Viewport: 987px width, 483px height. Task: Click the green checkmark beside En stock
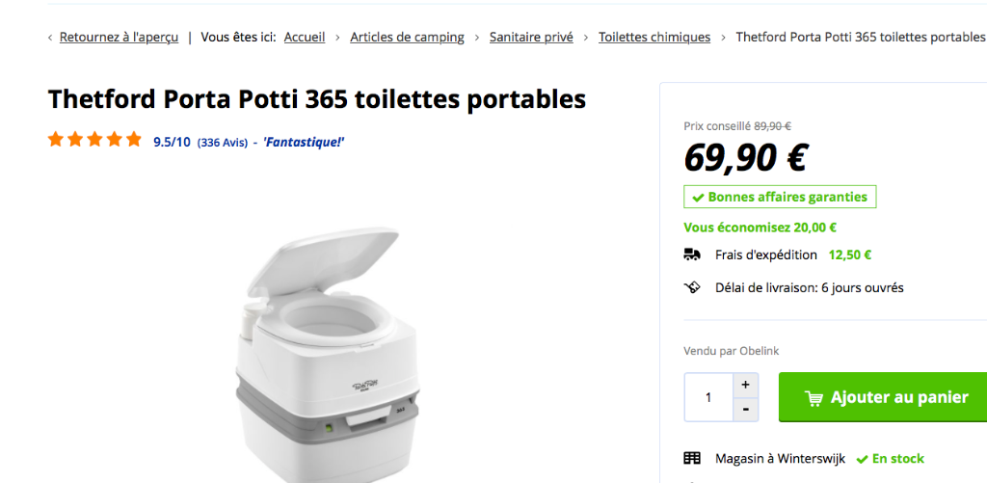(863, 459)
